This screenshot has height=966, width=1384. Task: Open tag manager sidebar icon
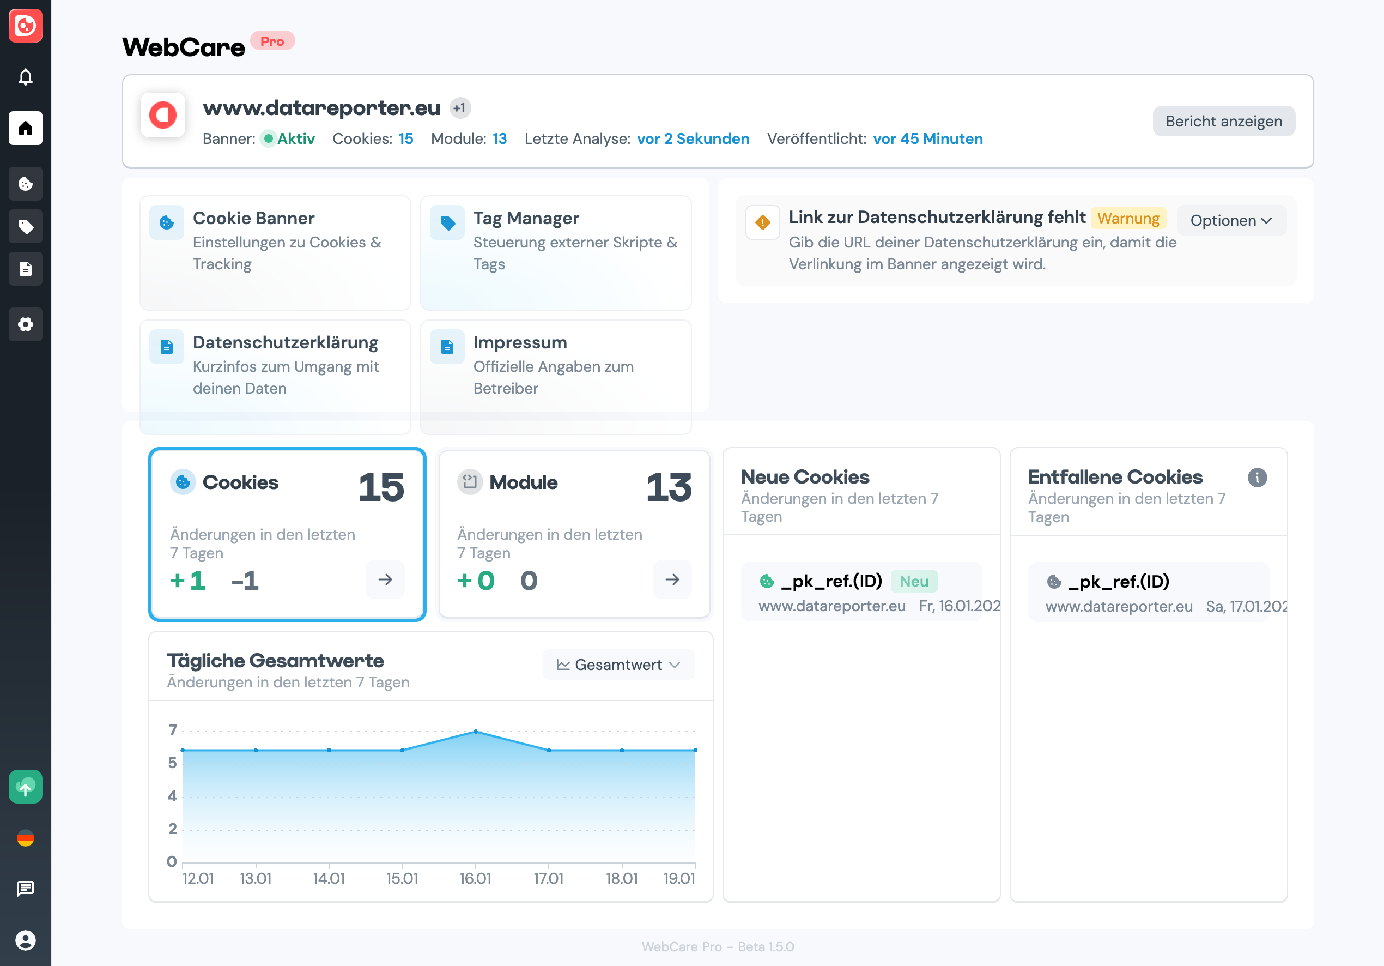pyautogui.click(x=25, y=227)
